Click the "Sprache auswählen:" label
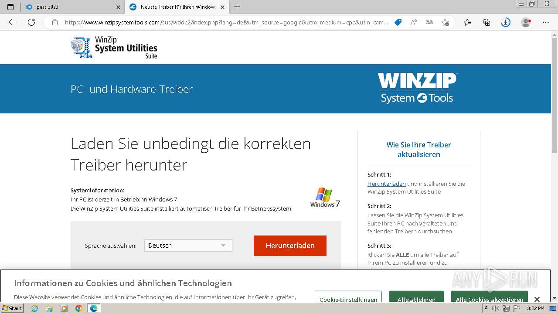The width and height of the screenshot is (558, 314). click(x=111, y=246)
